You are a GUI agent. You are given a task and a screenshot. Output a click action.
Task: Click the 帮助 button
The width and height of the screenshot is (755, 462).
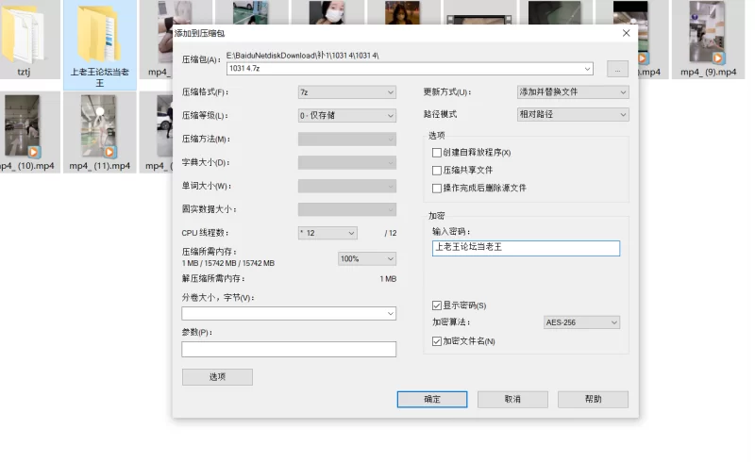coord(593,400)
